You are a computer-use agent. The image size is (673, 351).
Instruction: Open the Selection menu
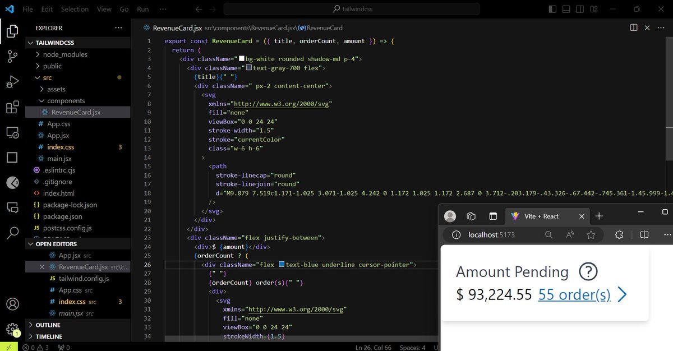pos(75,10)
